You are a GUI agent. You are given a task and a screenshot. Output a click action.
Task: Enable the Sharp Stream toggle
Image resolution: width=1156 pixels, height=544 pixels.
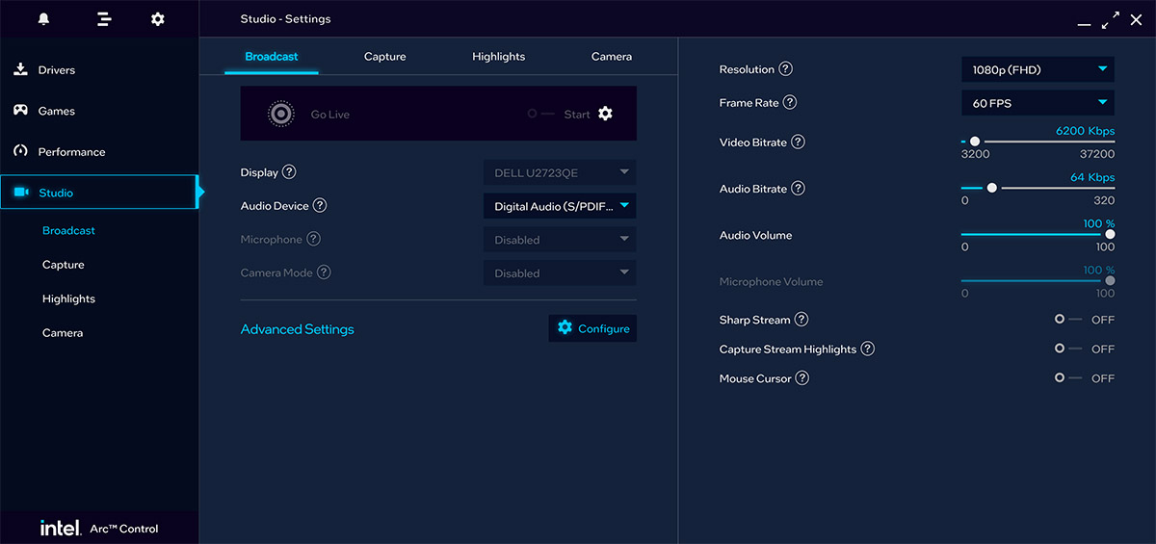coord(1067,320)
